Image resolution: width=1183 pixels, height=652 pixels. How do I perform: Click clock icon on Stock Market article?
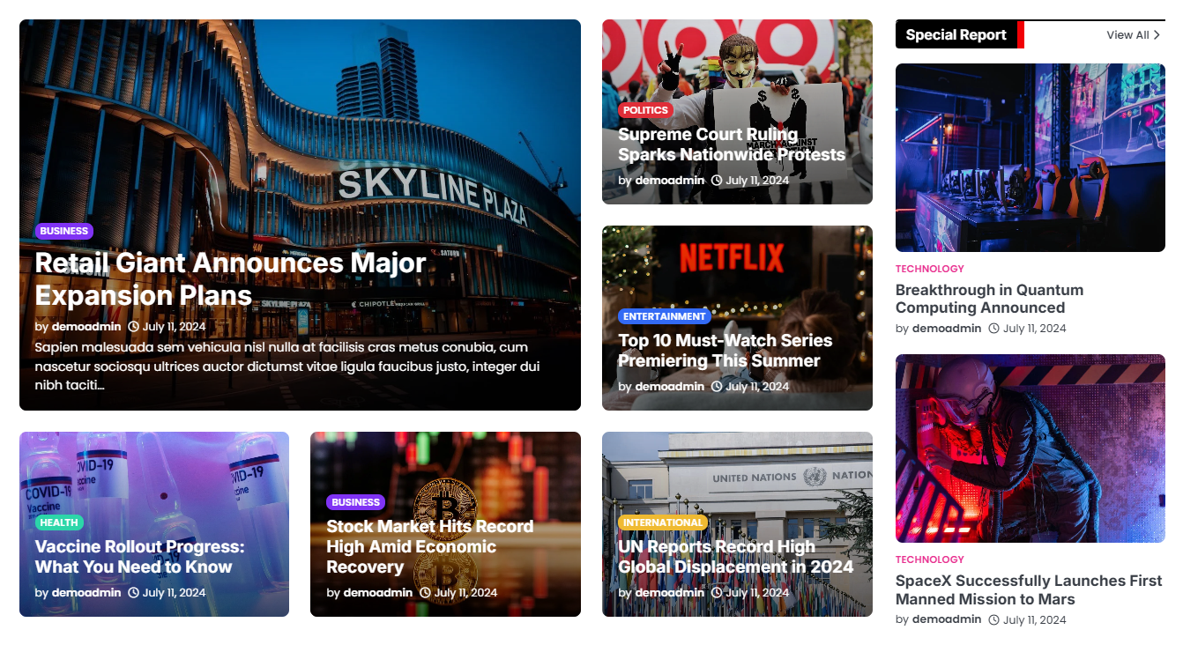coord(425,593)
